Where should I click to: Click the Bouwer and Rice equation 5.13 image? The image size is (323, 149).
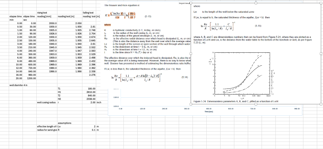point(120,16)
